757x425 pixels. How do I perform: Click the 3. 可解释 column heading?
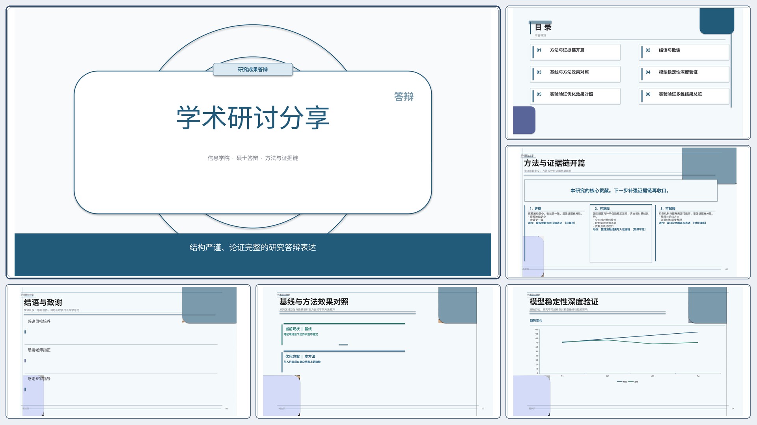pyautogui.click(x=668, y=209)
